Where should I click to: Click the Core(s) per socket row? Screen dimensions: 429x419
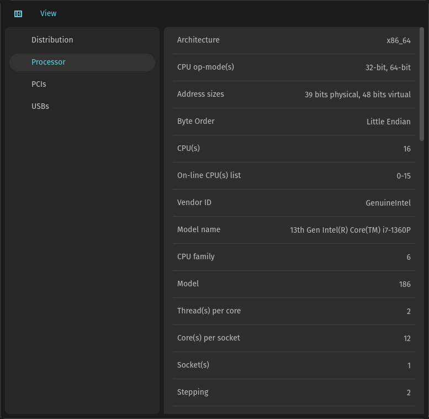[x=294, y=338]
